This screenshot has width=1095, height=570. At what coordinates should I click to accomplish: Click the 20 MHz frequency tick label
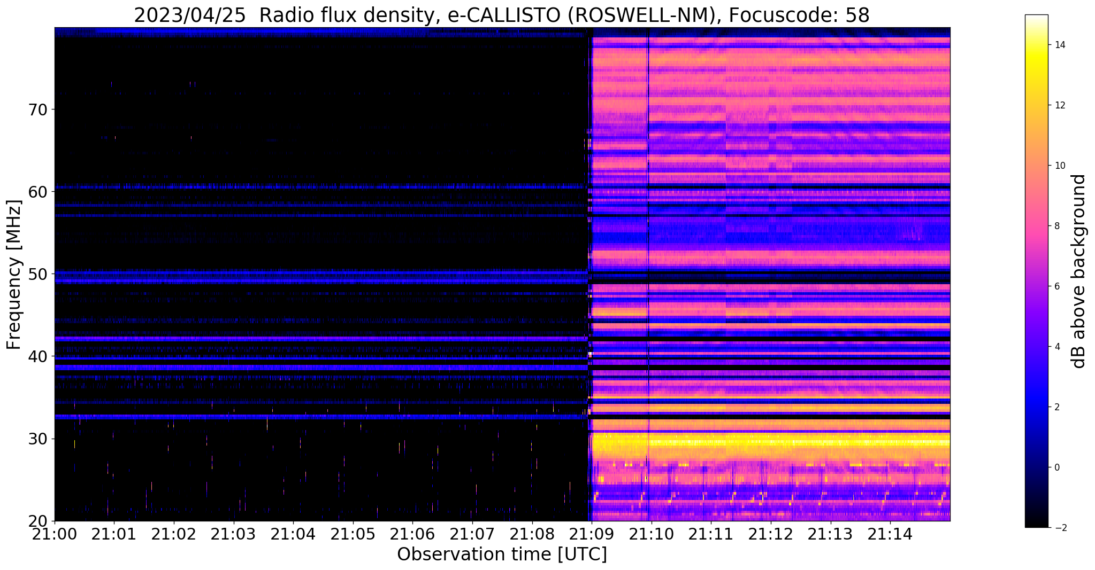click(x=37, y=521)
